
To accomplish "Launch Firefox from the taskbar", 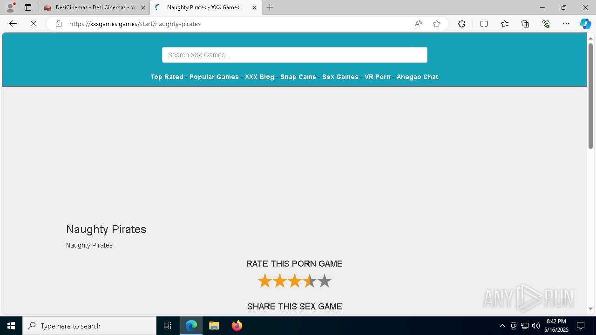I will (x=237, y=326).
